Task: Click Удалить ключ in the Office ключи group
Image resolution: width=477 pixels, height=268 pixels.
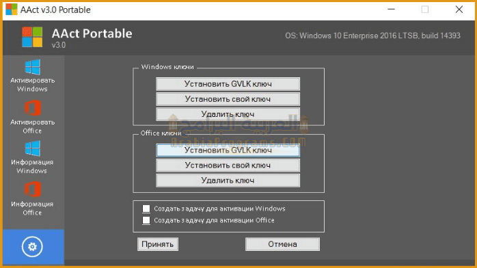Action: (x=228, y=180)
